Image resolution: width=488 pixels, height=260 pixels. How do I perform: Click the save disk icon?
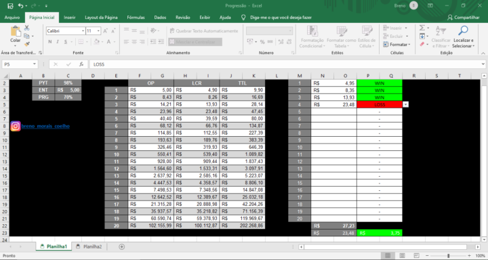10,5
